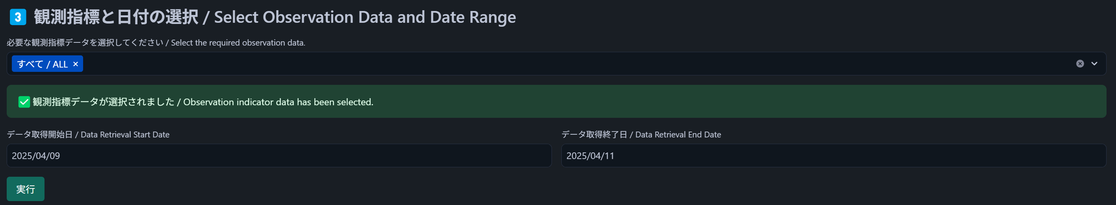Remove the すべて / ALL tag with its ×

pos(75,64)
